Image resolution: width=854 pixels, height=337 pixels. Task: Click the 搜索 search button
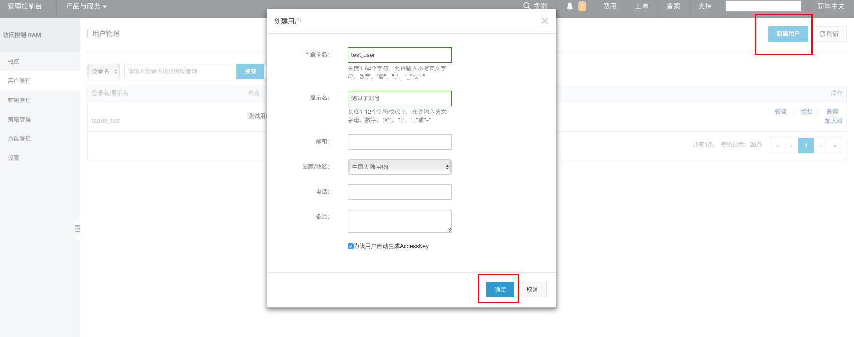(x=250, y=71)
